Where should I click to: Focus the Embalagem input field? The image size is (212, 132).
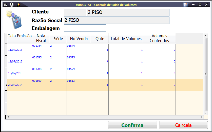[85, 28]
